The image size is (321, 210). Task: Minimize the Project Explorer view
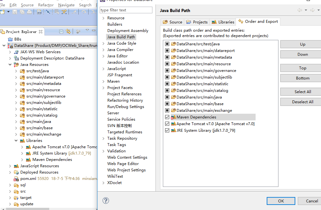pyautogui.click(x=94, y=30)
